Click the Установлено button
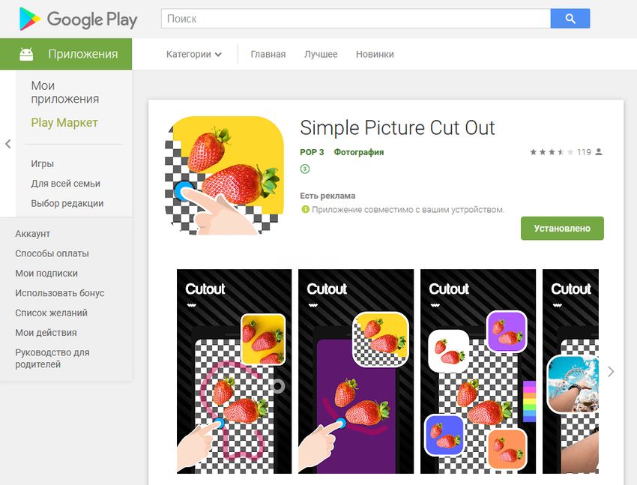This screenshot has width=637, height=485. click(562, 229)
